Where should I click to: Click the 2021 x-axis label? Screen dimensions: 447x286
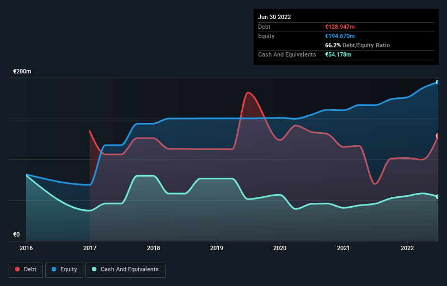[x=344, y=248]
